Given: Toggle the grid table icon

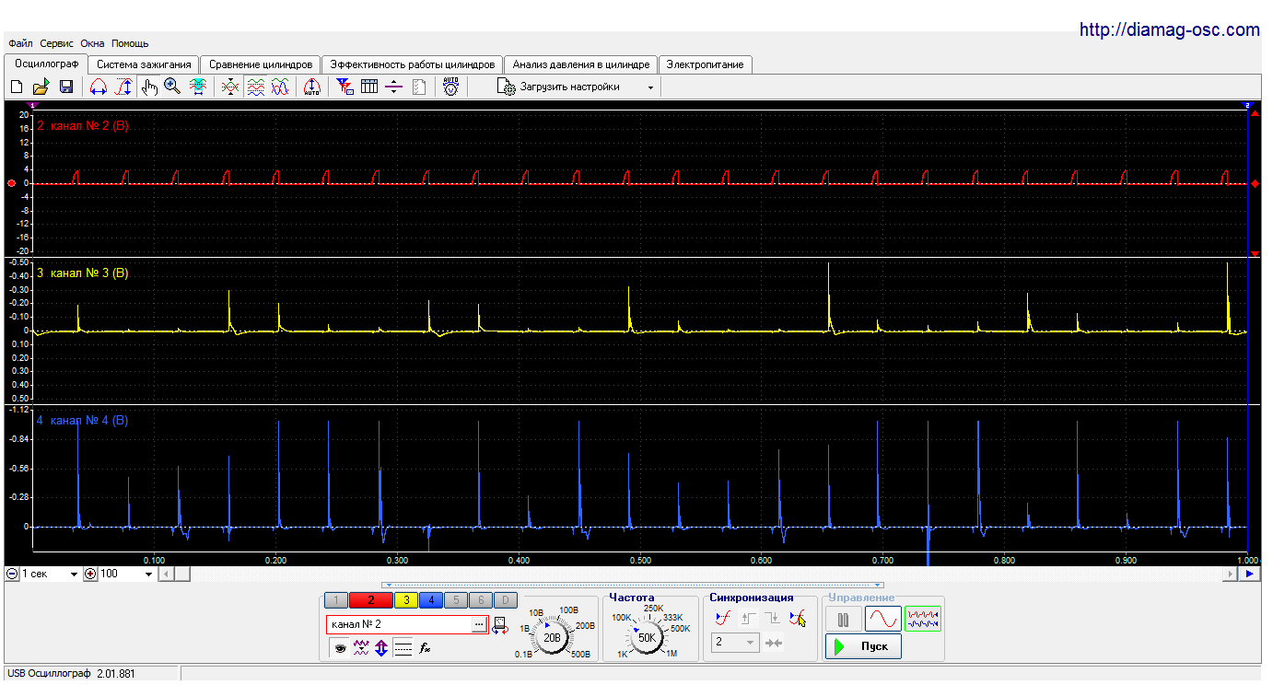Looking at the screenshot, I should pos(369,87).
